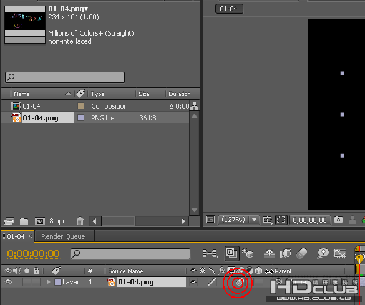
Task: Open the 127% magnification dropdown
Action: pyautogui.click(x=254, y=220)
